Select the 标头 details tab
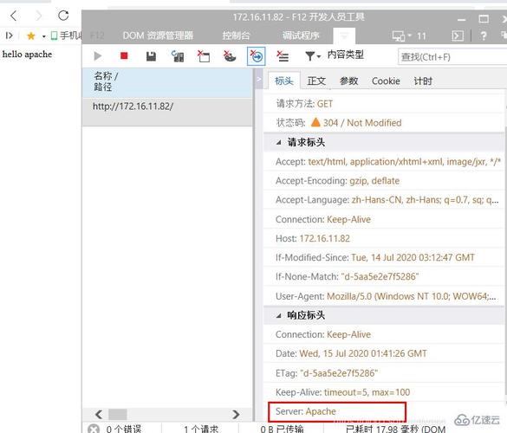Screen dimensions: 507x433 click(284, 81)
